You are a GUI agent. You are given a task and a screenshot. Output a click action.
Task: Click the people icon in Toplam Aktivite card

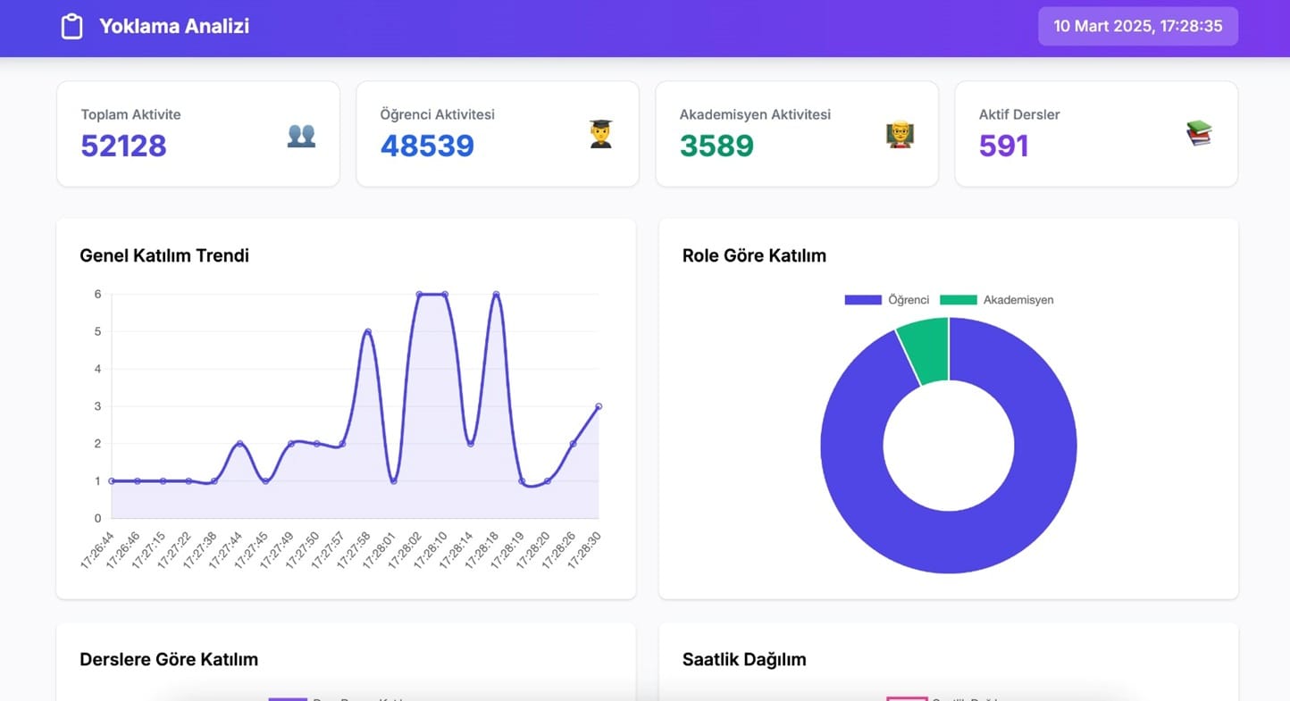click(301, 135)
